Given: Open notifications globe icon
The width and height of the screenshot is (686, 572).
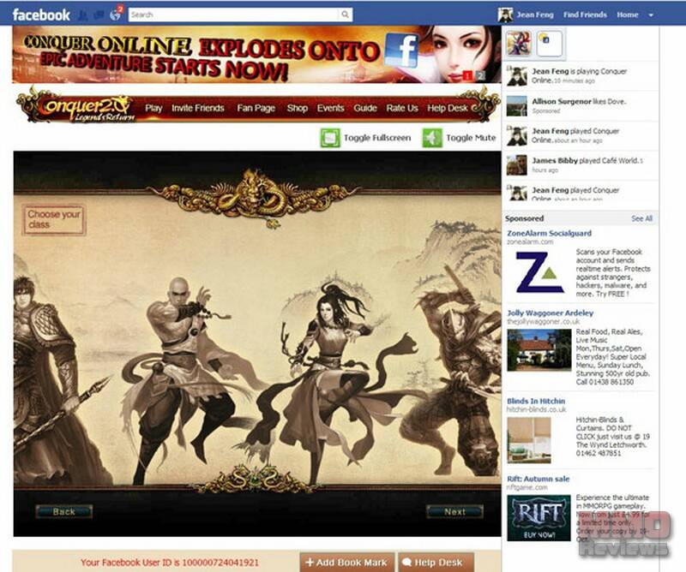Looking at the screenshot, I should coord(116,15).
